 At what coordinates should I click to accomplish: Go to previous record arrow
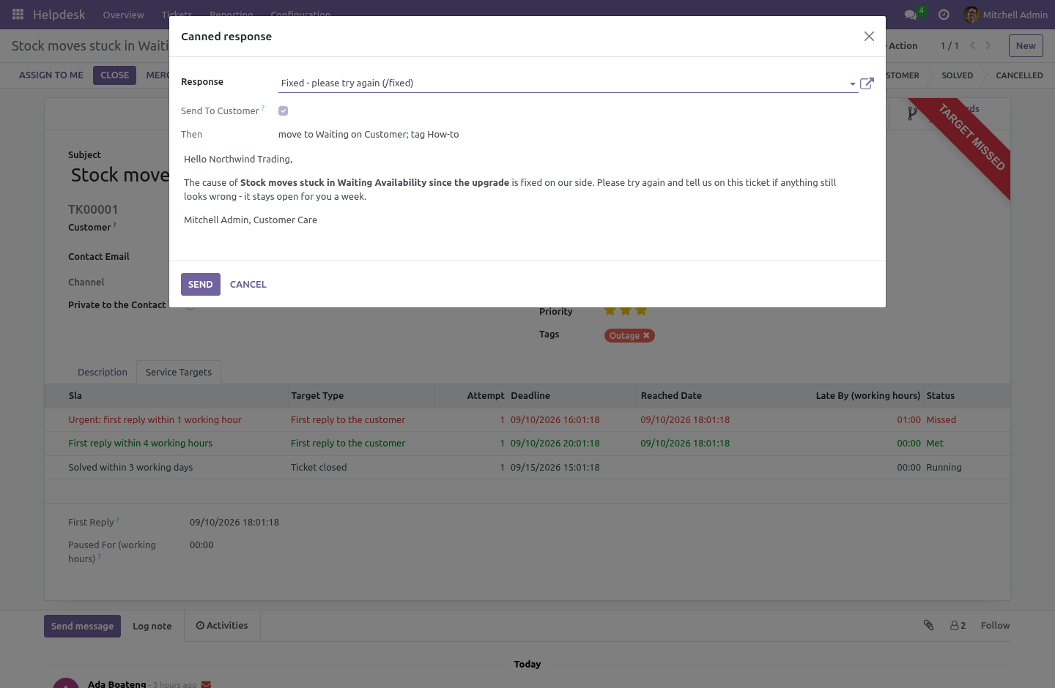click(x=972, y=45)
